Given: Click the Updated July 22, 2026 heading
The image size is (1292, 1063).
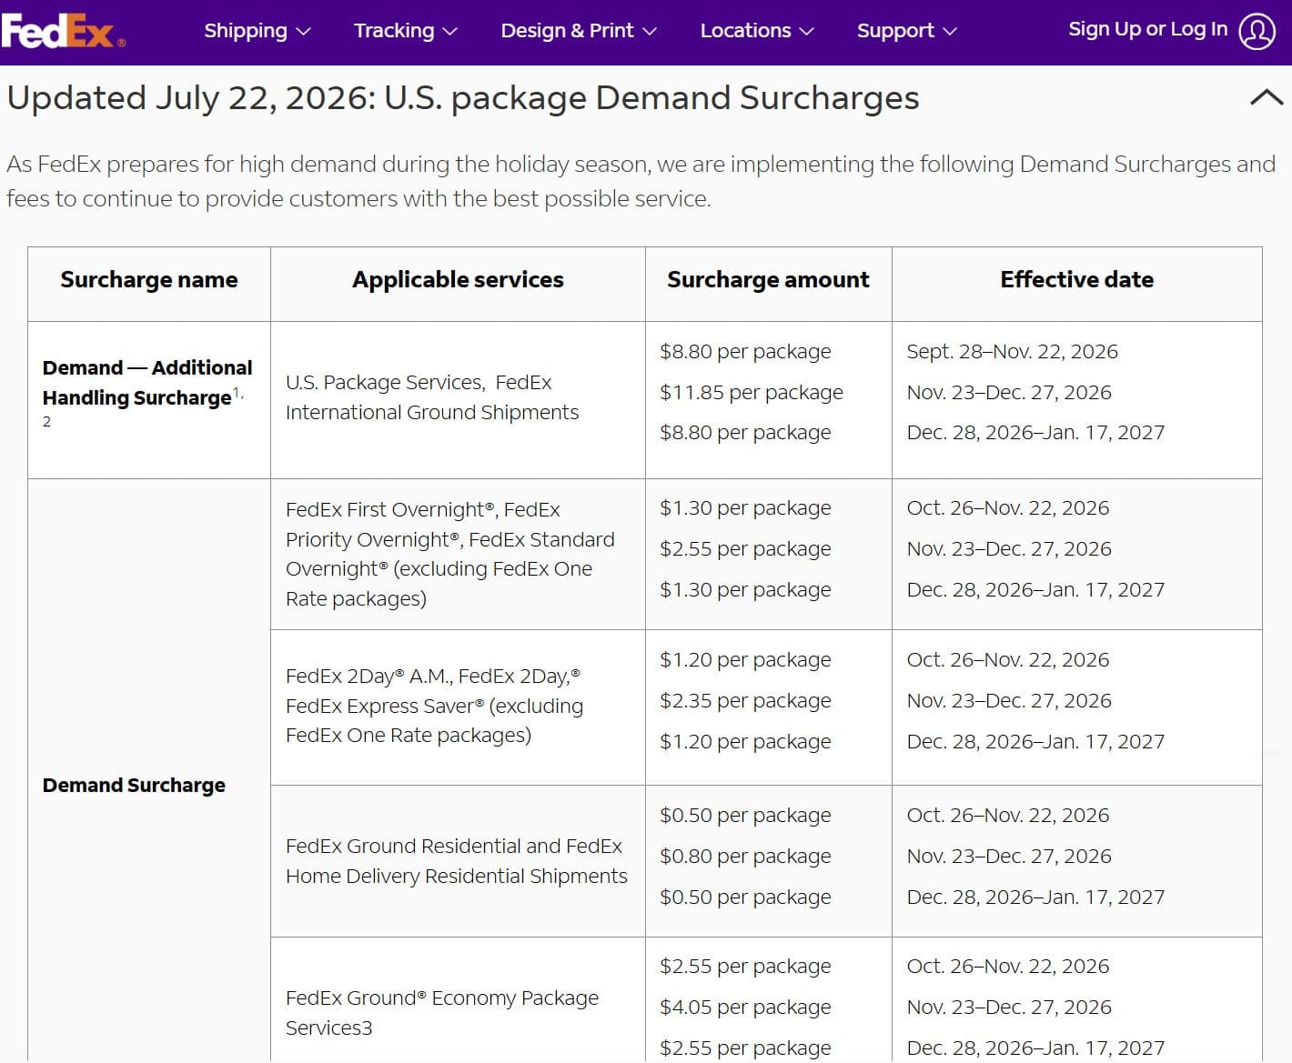Looking at the screenshot, I should [463, 97].
